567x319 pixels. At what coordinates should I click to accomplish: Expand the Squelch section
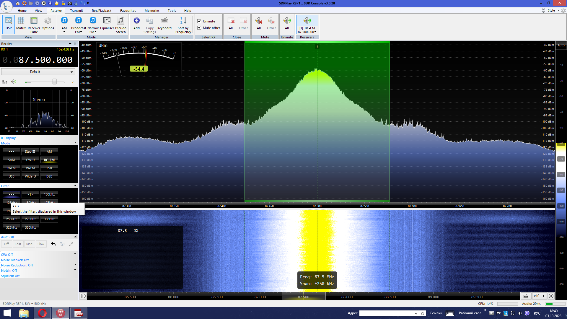[x=75, y=276]
